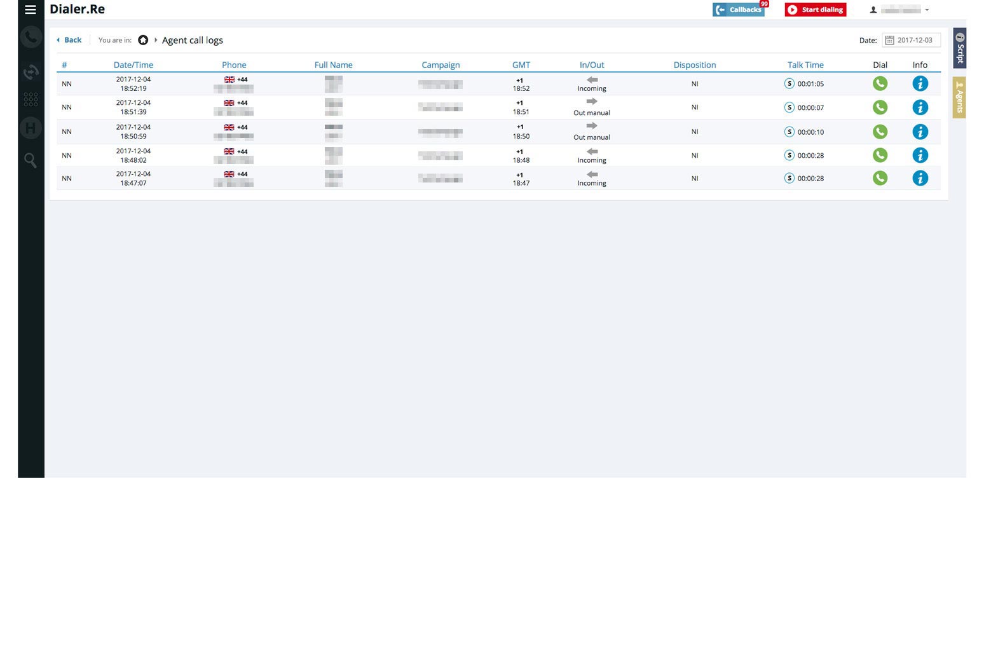Sort by the Campaign column header

(441, 65)
